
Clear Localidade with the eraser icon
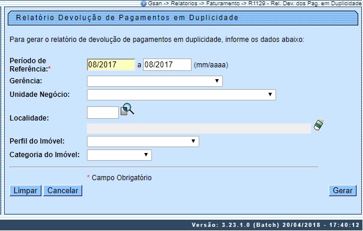click(x=319, y=125)
